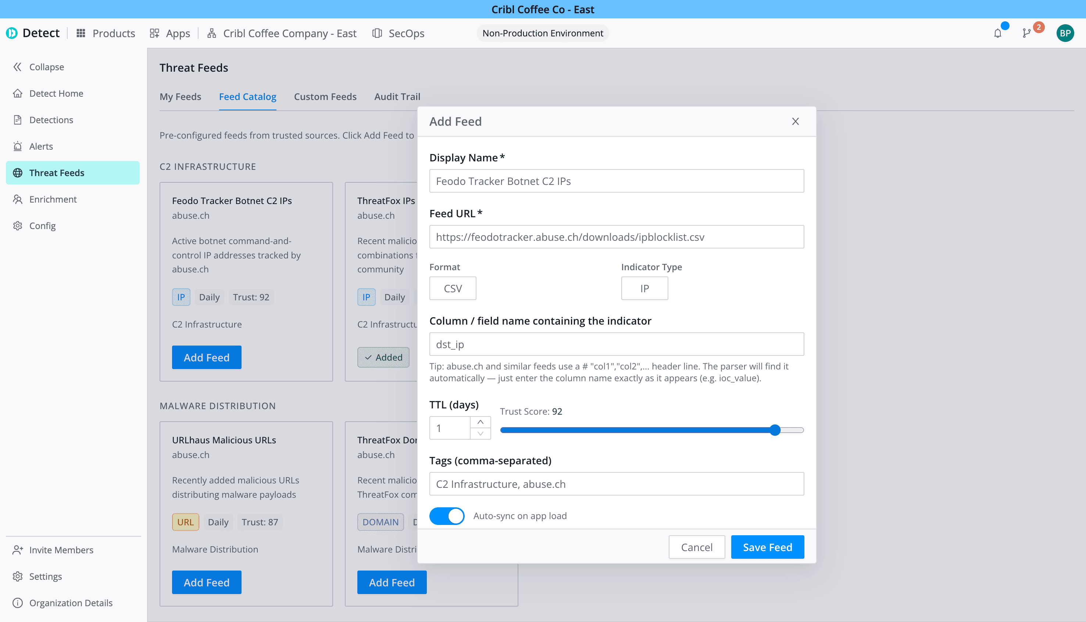This screenshot has height=622, width=1086.
Task: Open the Apps icon in top bar
Action: [154, 33]
